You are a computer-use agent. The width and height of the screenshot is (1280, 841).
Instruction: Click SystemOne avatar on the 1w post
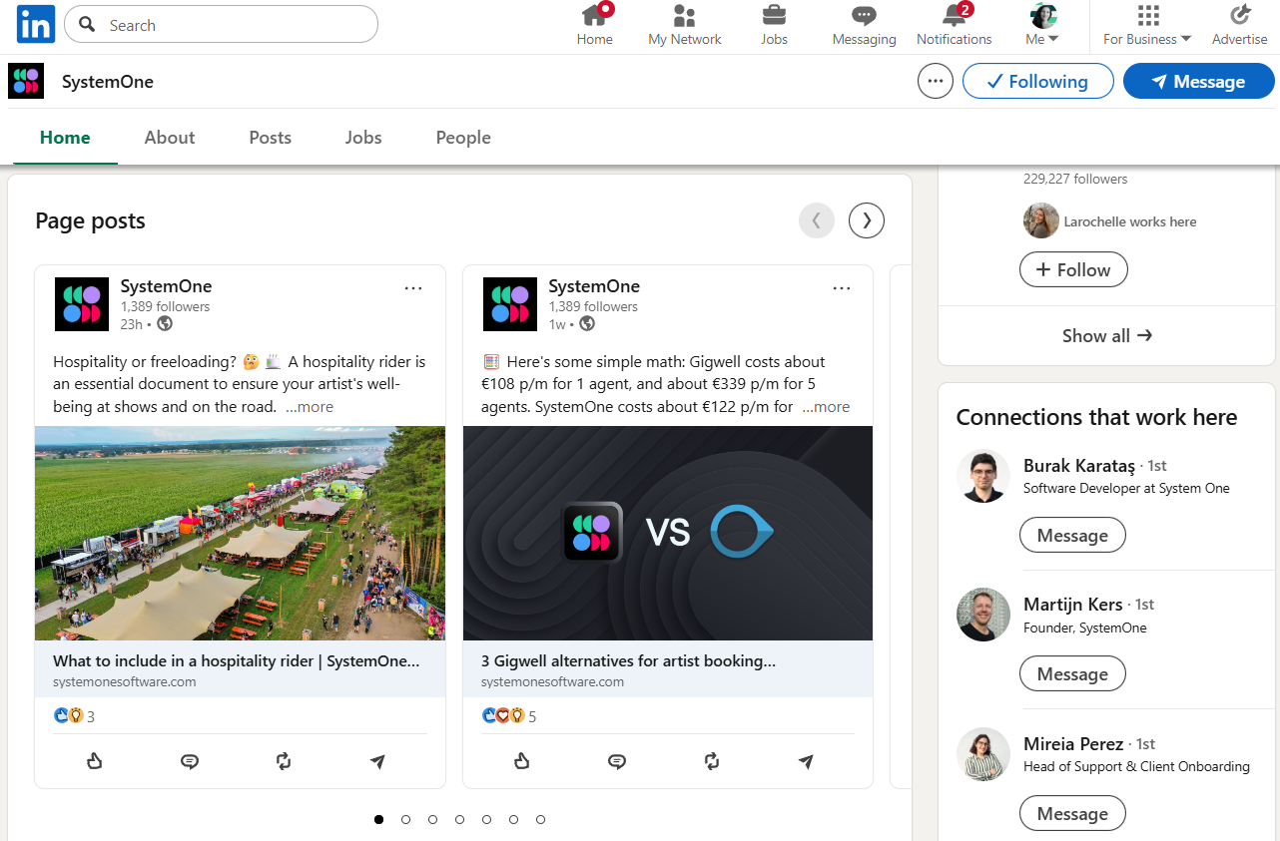coord(510,304)
